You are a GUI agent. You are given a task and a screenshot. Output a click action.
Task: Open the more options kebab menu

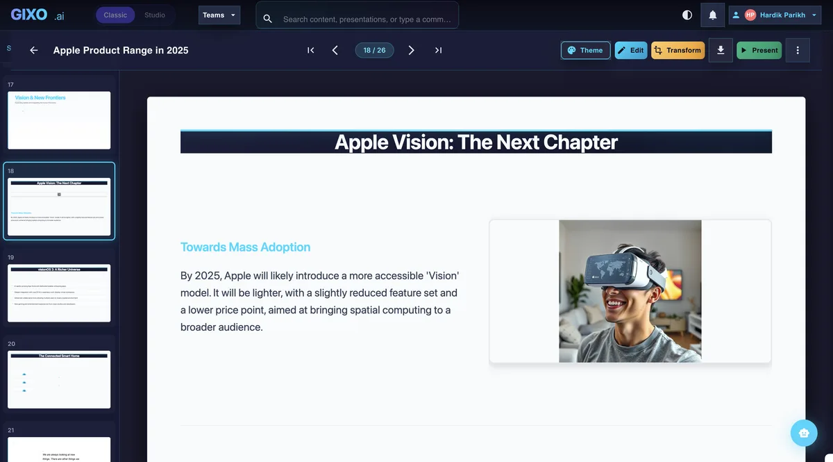tap(798, 50)
